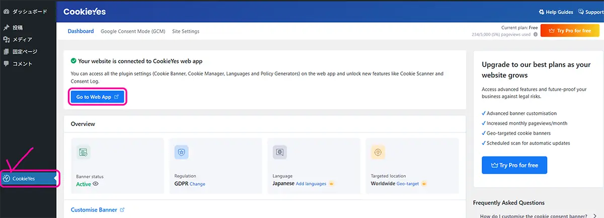Click the pageviews info icon
The width and height of the screenshot is (604, 218).
point(536,35)
